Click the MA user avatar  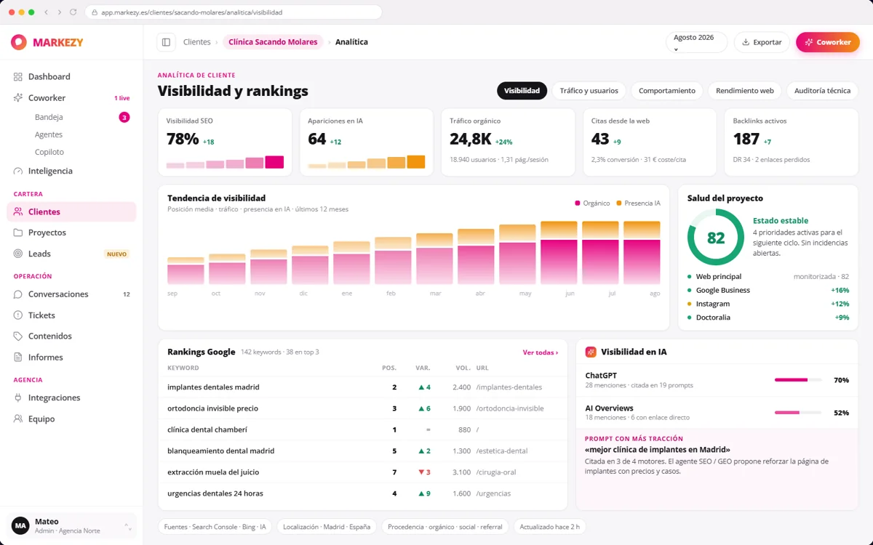pos(20,525)
